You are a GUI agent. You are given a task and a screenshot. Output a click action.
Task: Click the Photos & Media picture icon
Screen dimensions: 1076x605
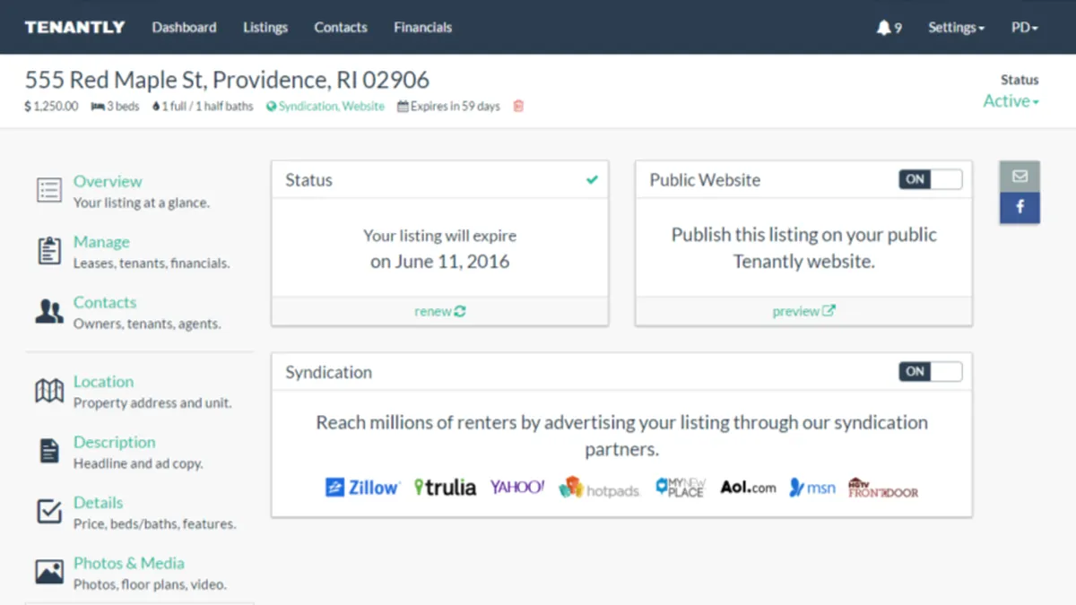[49, 572]
